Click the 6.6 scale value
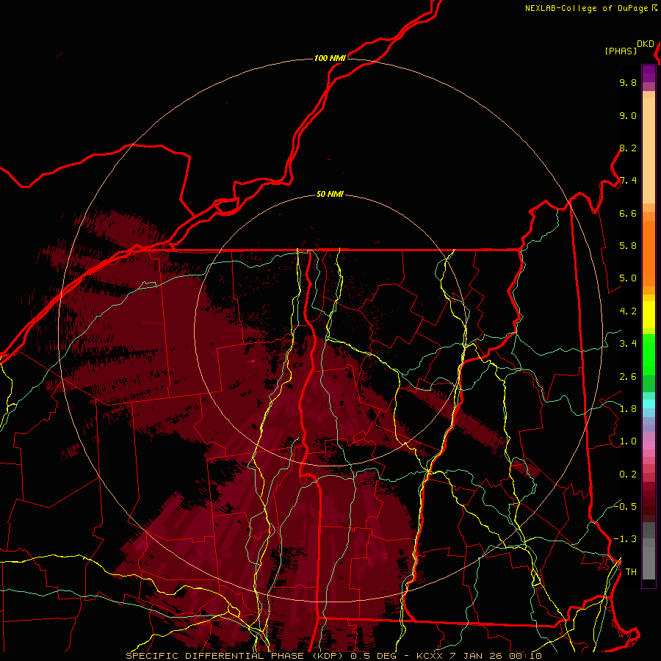 click(628, 213)
